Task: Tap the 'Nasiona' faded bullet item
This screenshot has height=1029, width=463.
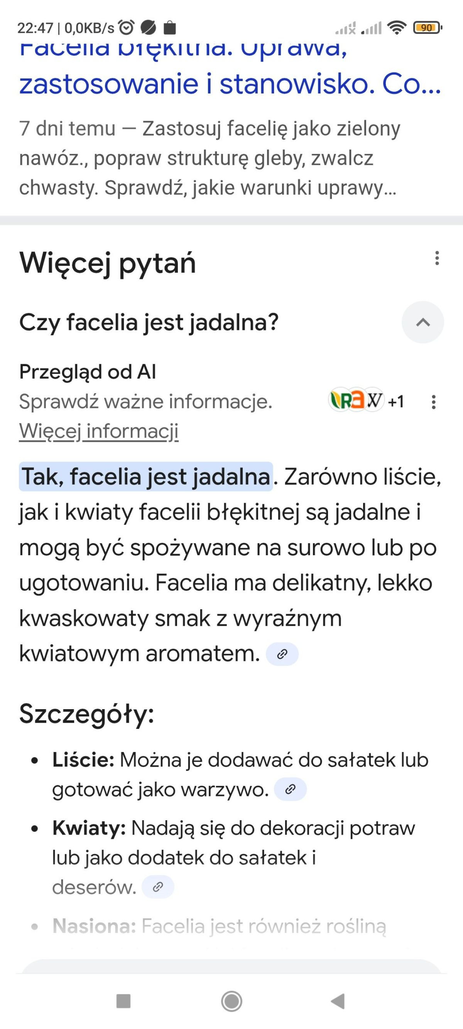Action: (219, 926)
